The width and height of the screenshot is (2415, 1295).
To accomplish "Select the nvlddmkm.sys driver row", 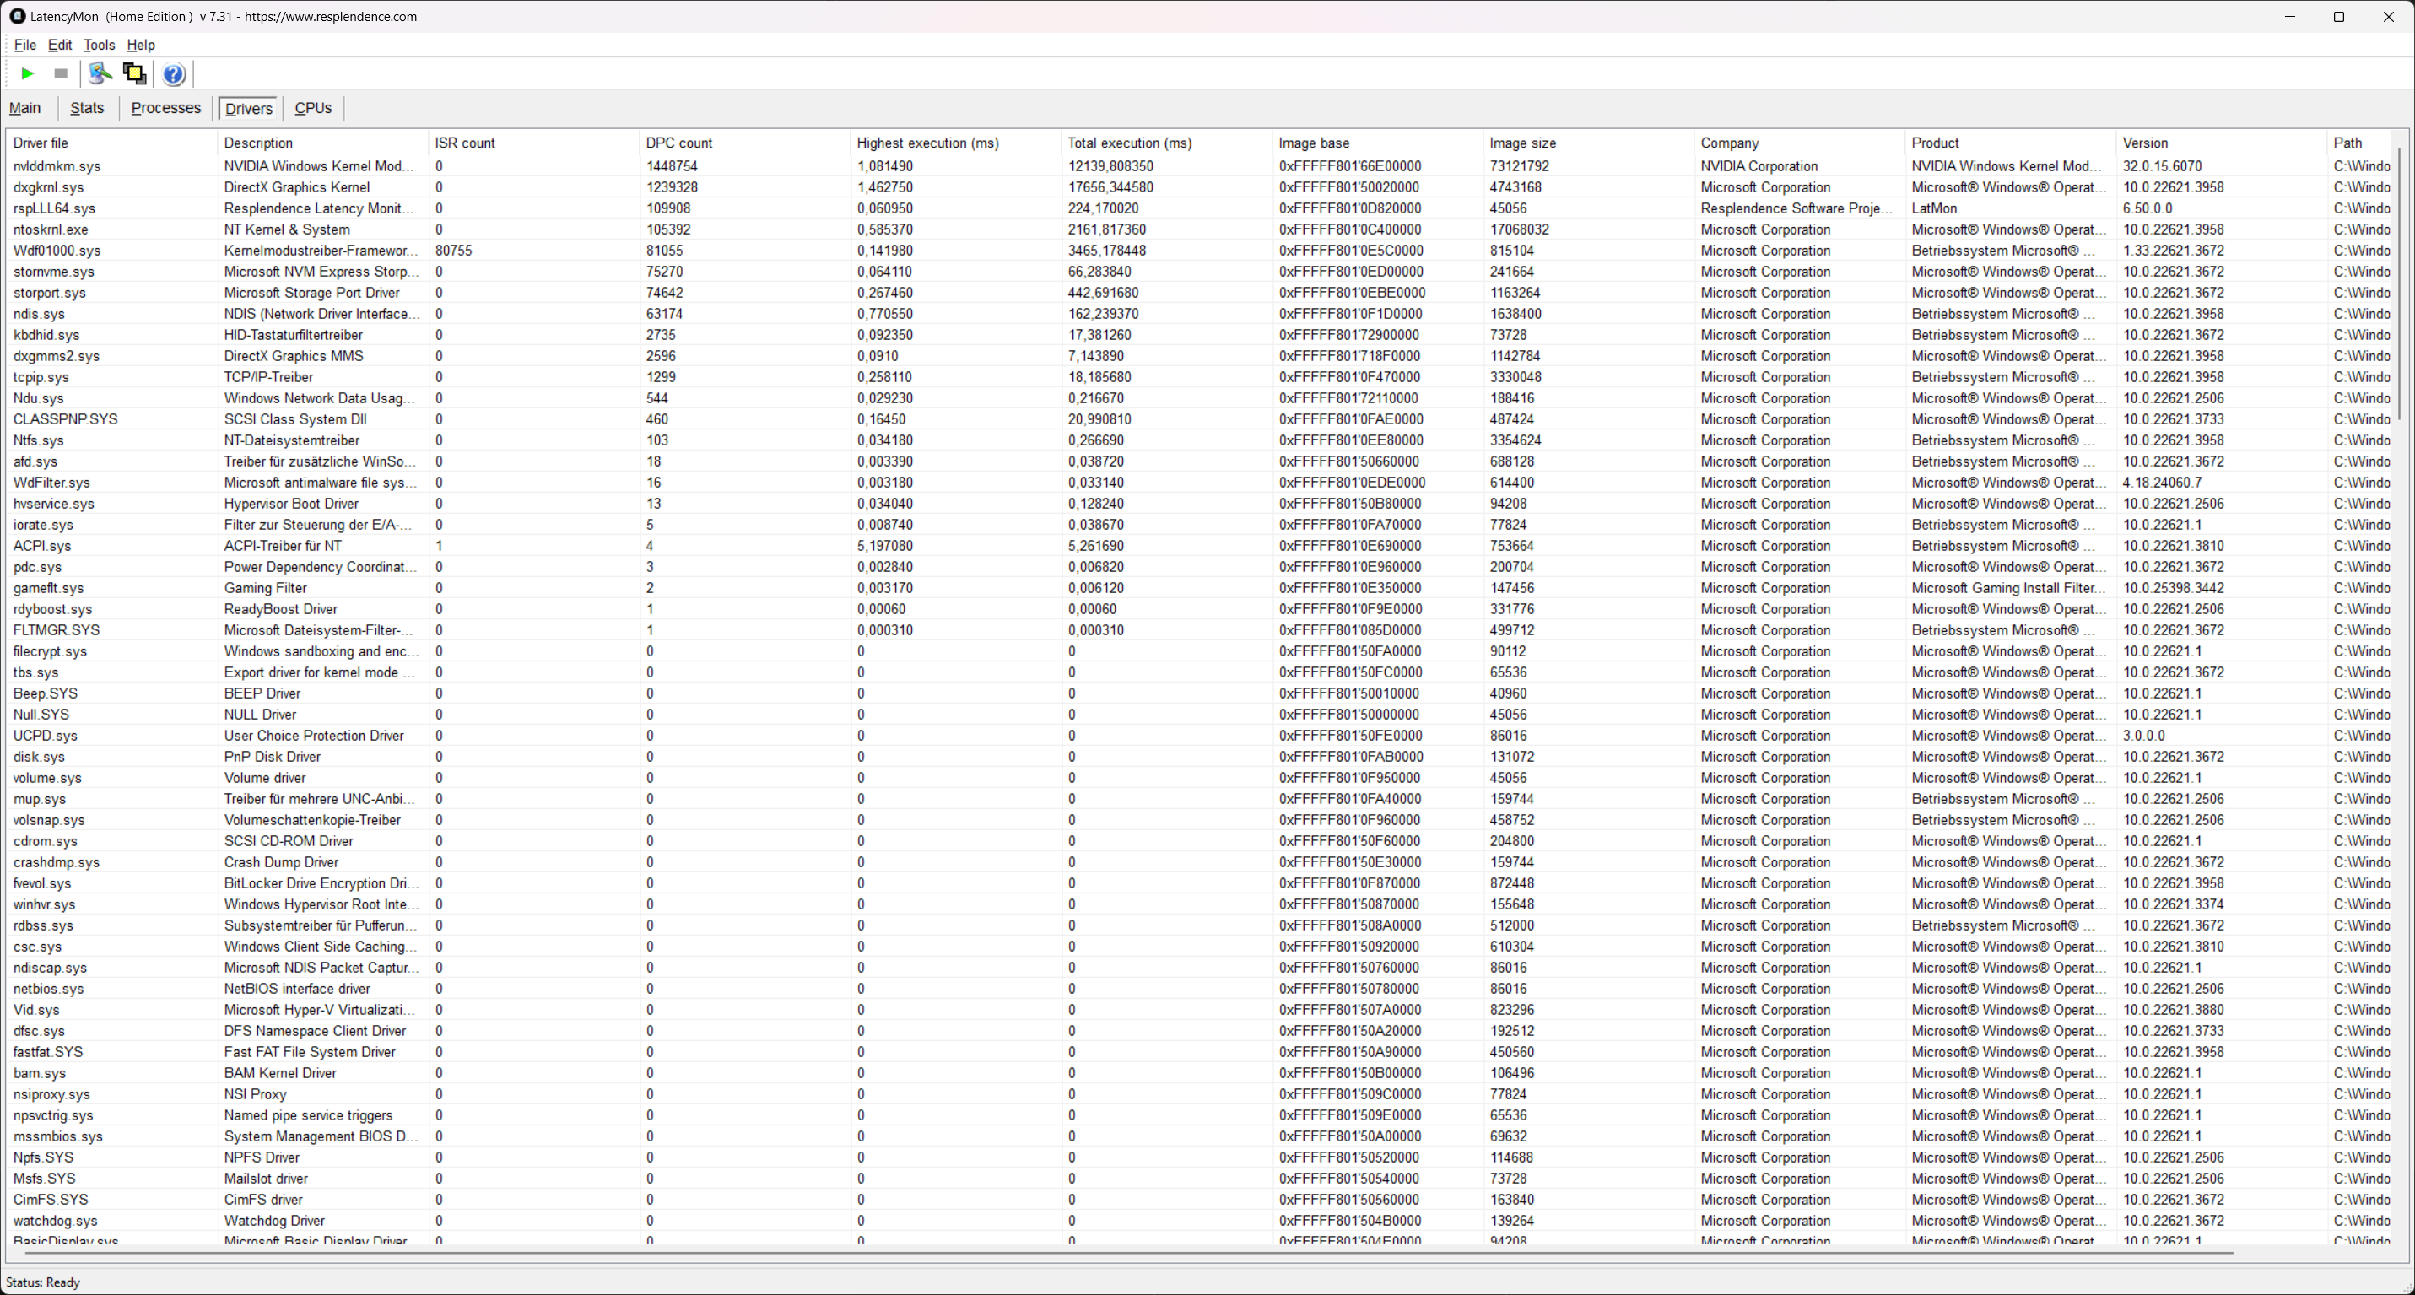I will pyautogui.click(x=57, y=166).
